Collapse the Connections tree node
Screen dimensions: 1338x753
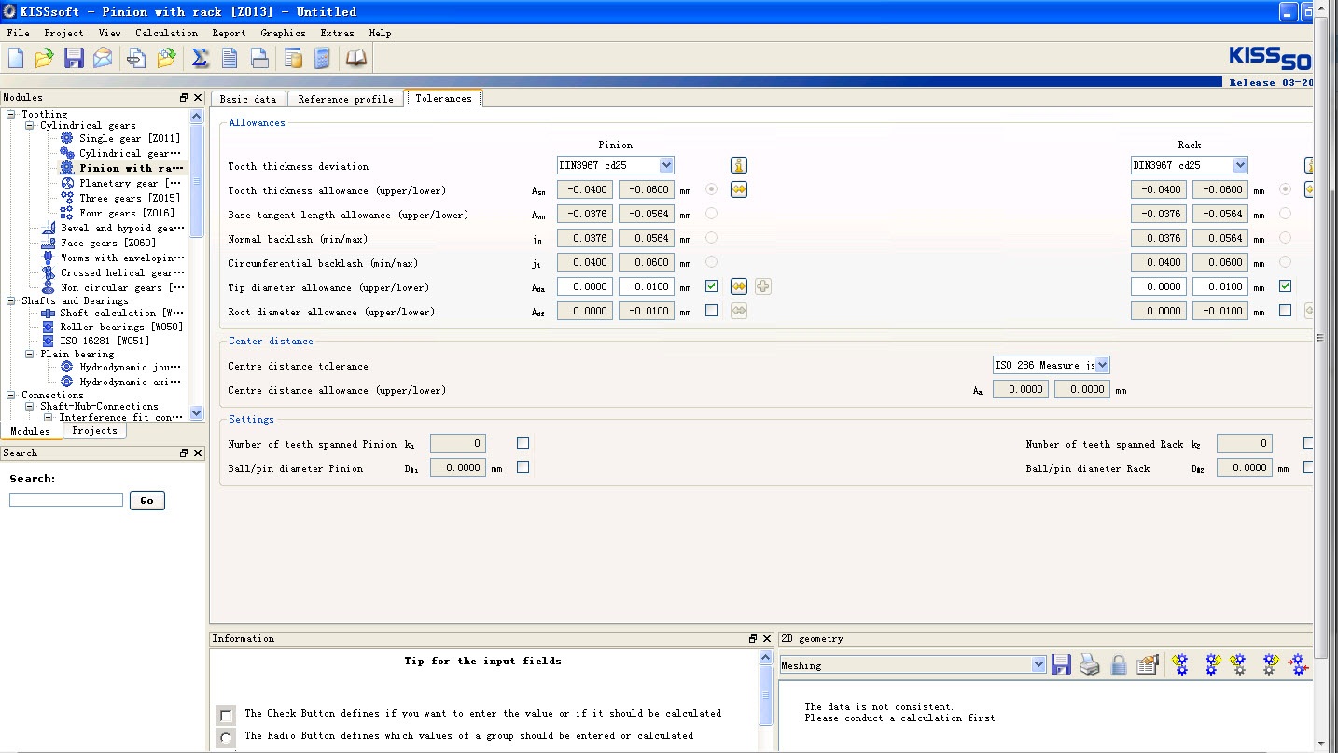11,396
